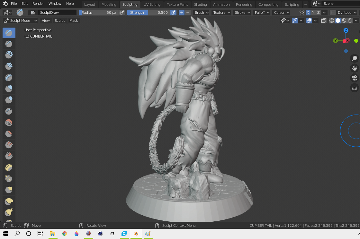Switch to the UV Editing workspace tab

tap(152, 4)
